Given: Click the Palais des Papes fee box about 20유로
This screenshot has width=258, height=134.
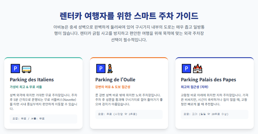Looking at the screenshot, I should pyautogui.click(x=215, y=114).
